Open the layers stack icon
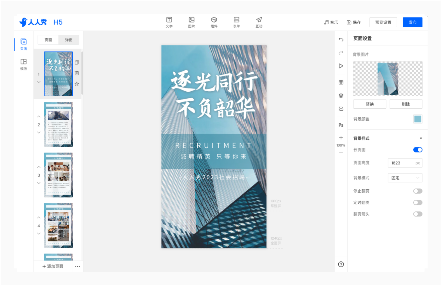 pos(341,96)
